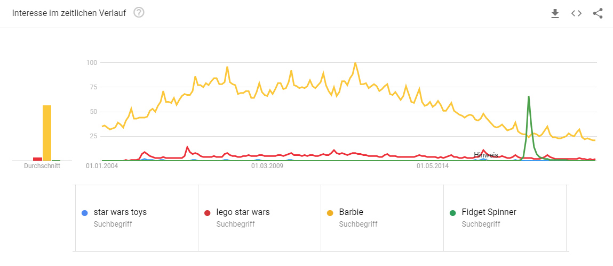Click the green Fidget Spinner peak
The width and height of the screenshot is (613, 266).
click(528, 97)
